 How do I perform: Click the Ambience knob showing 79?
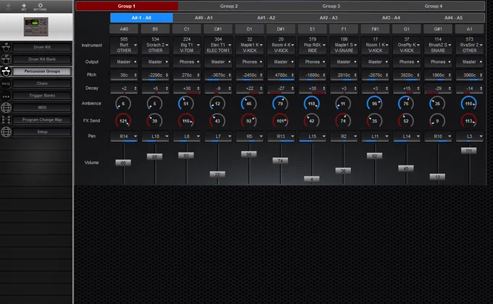coord(280,104)
